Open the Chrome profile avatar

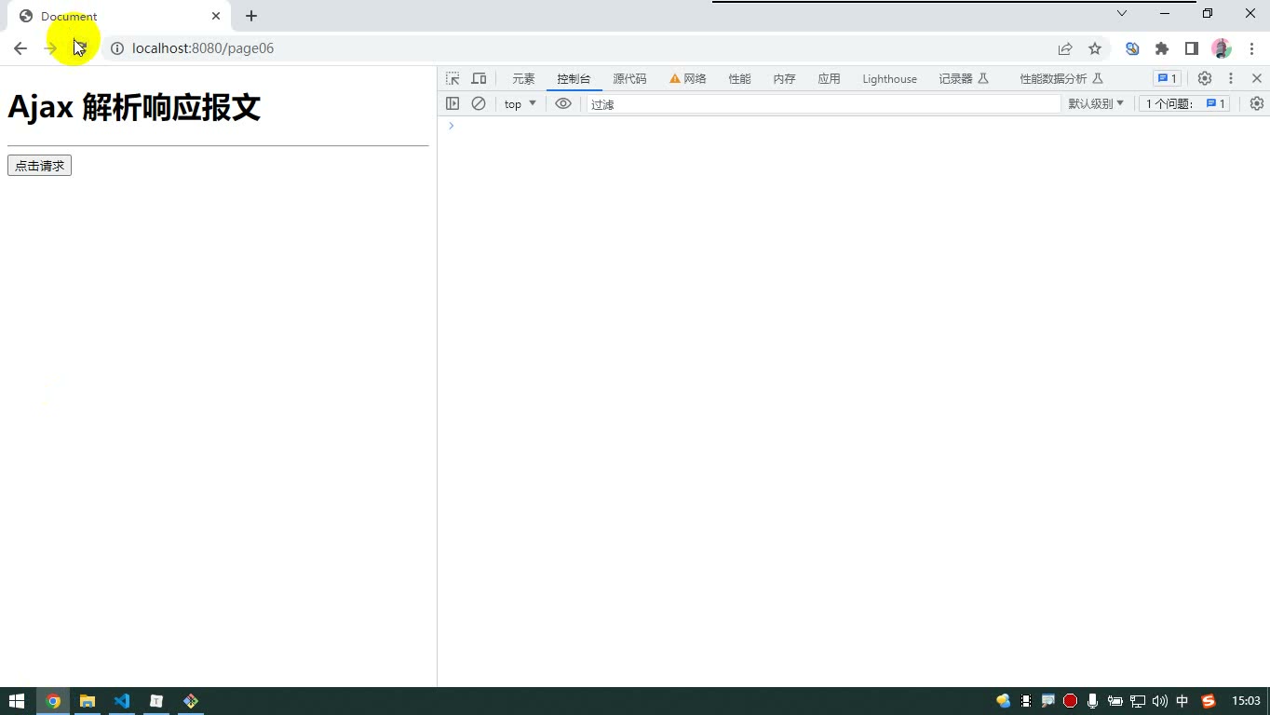tap(1222, 48)
